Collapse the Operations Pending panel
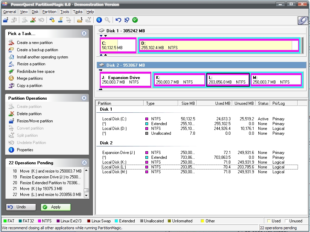310x232 pixels. [x=84, y=163]
